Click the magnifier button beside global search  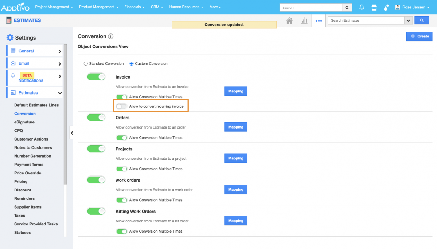pyautogui.click(x=347, y=7)
